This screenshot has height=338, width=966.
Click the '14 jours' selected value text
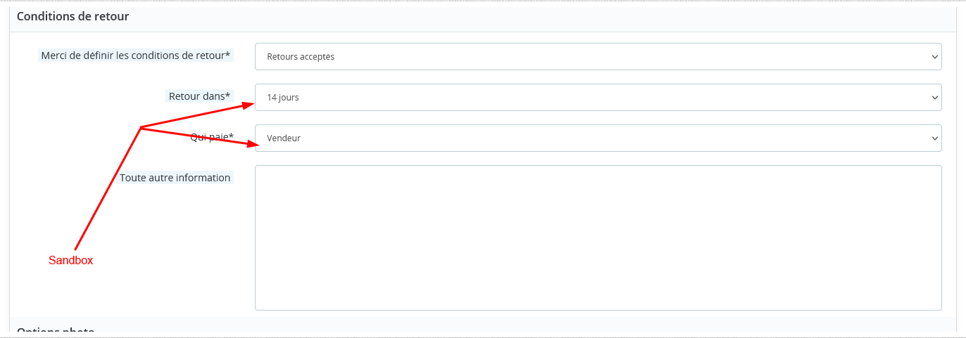point(283,98)
